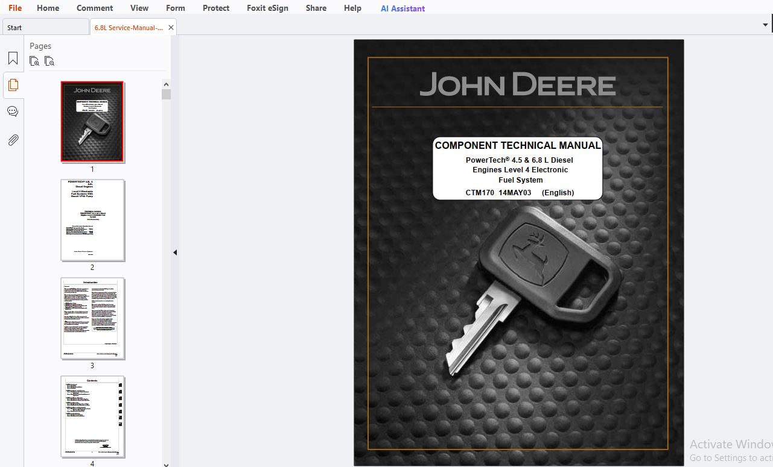Viewport: 773px width, 467px height.
Task: Click the CTM170 14MAY03 text
Action: [x=498, y=193]
